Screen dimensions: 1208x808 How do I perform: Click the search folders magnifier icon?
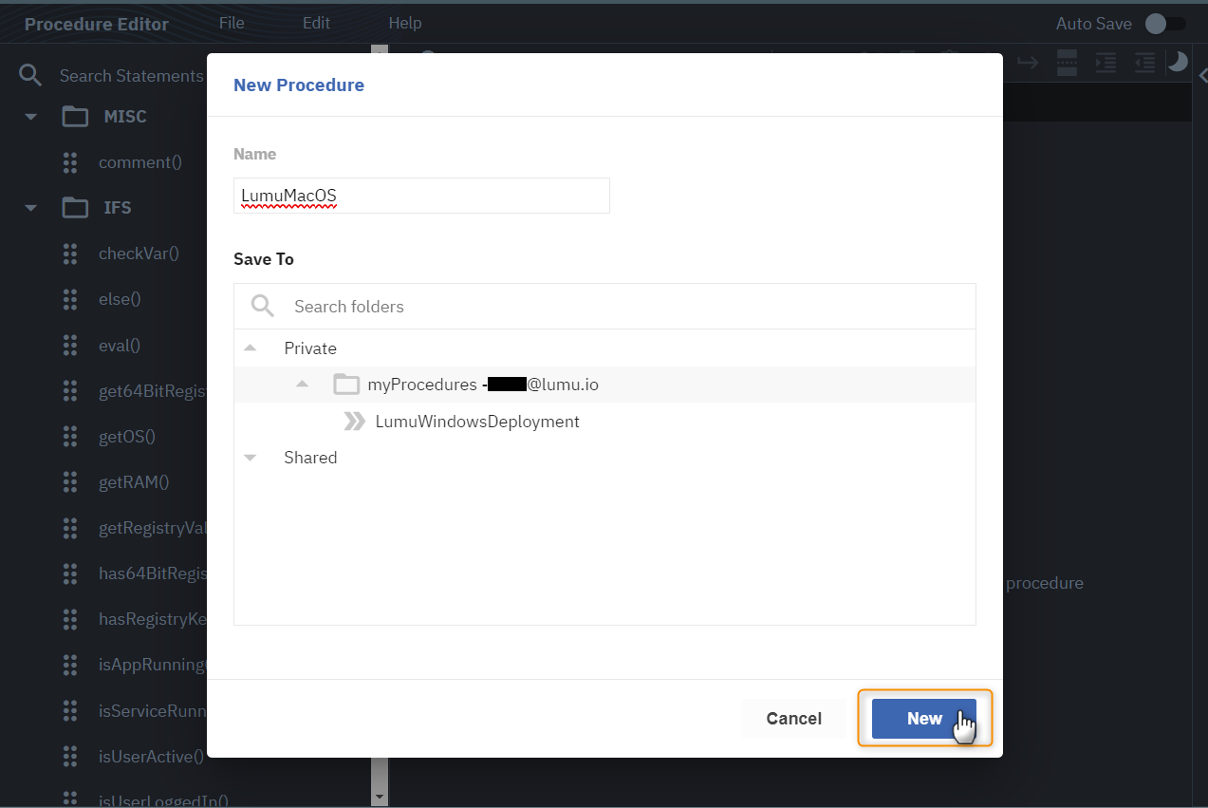263,307
